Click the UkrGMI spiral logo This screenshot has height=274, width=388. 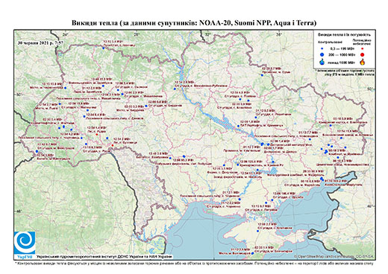25,243
